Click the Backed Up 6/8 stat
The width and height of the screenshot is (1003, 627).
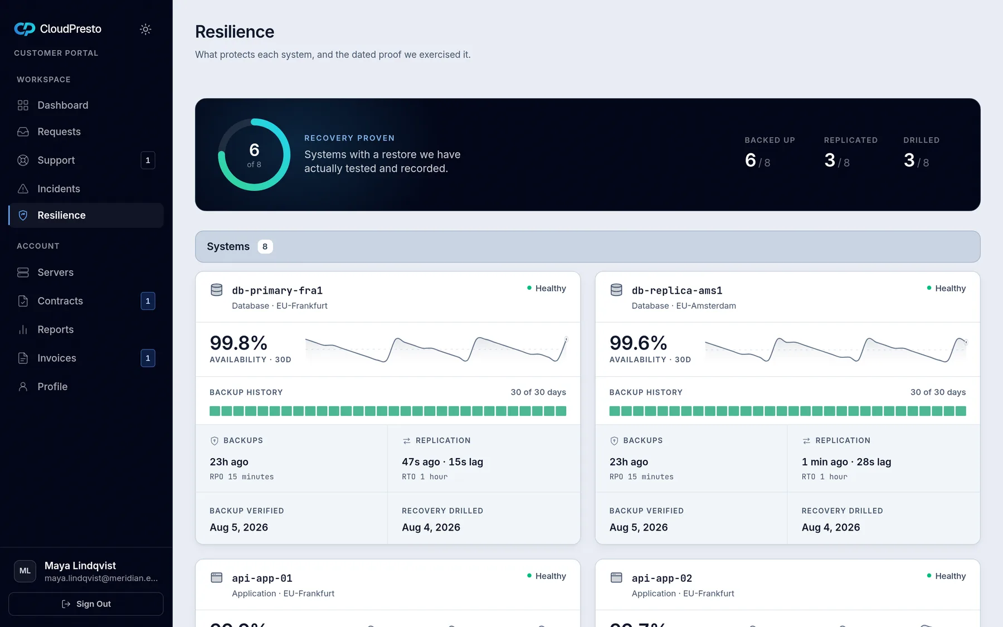point(770,153)
